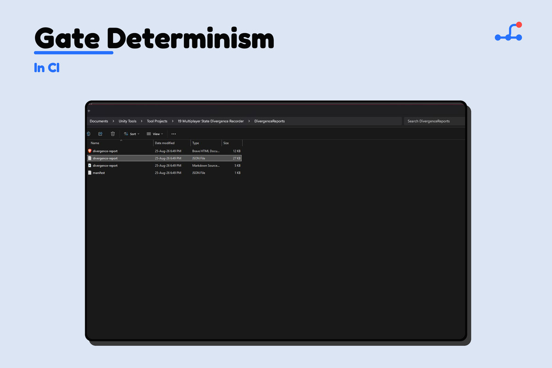Go to 19 Multiplayer State Divergence Recorder folder
Screen dimensions: 552x368
[211, 121]
